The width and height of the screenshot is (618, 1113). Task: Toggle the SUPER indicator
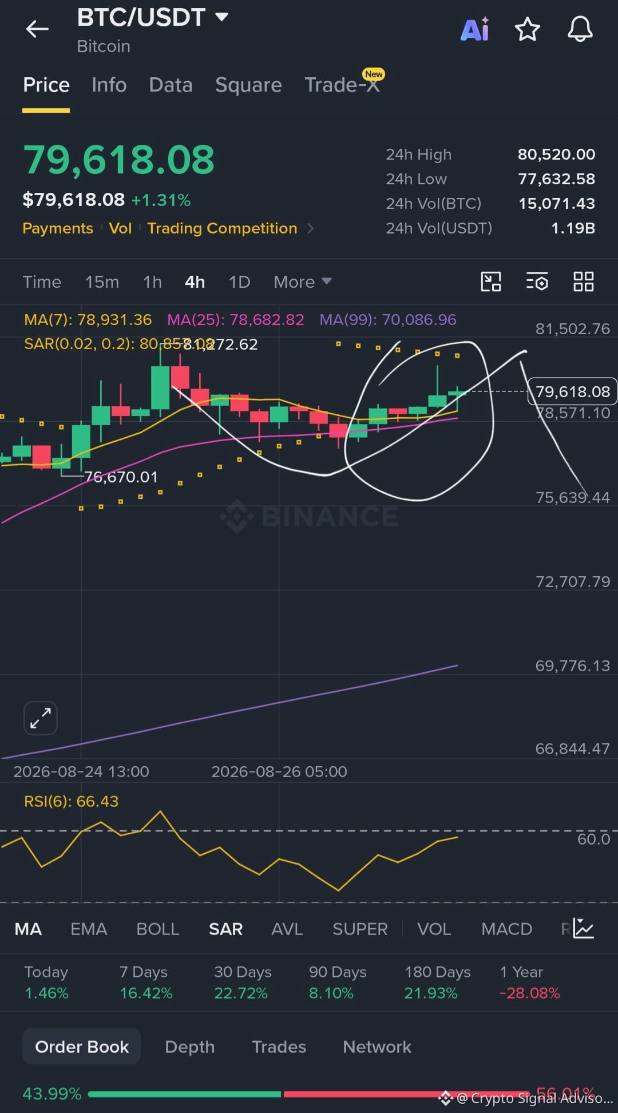[x=360, y=929]
